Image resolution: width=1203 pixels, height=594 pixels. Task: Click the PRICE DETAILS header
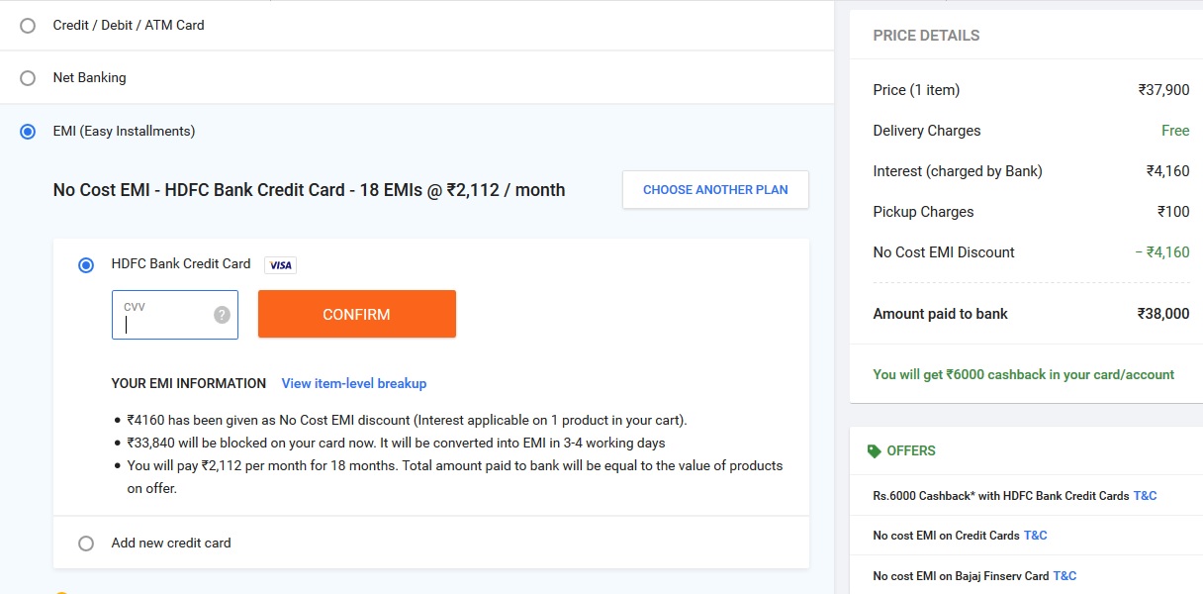[x=926, y=36]
